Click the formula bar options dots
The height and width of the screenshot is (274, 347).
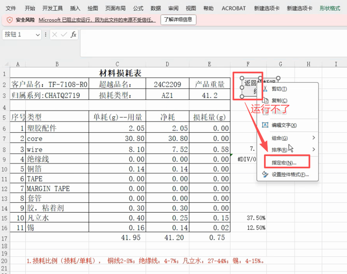click(x=46, y=35)
